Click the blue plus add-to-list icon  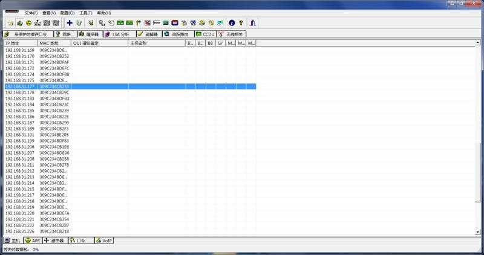pos(70,23)
